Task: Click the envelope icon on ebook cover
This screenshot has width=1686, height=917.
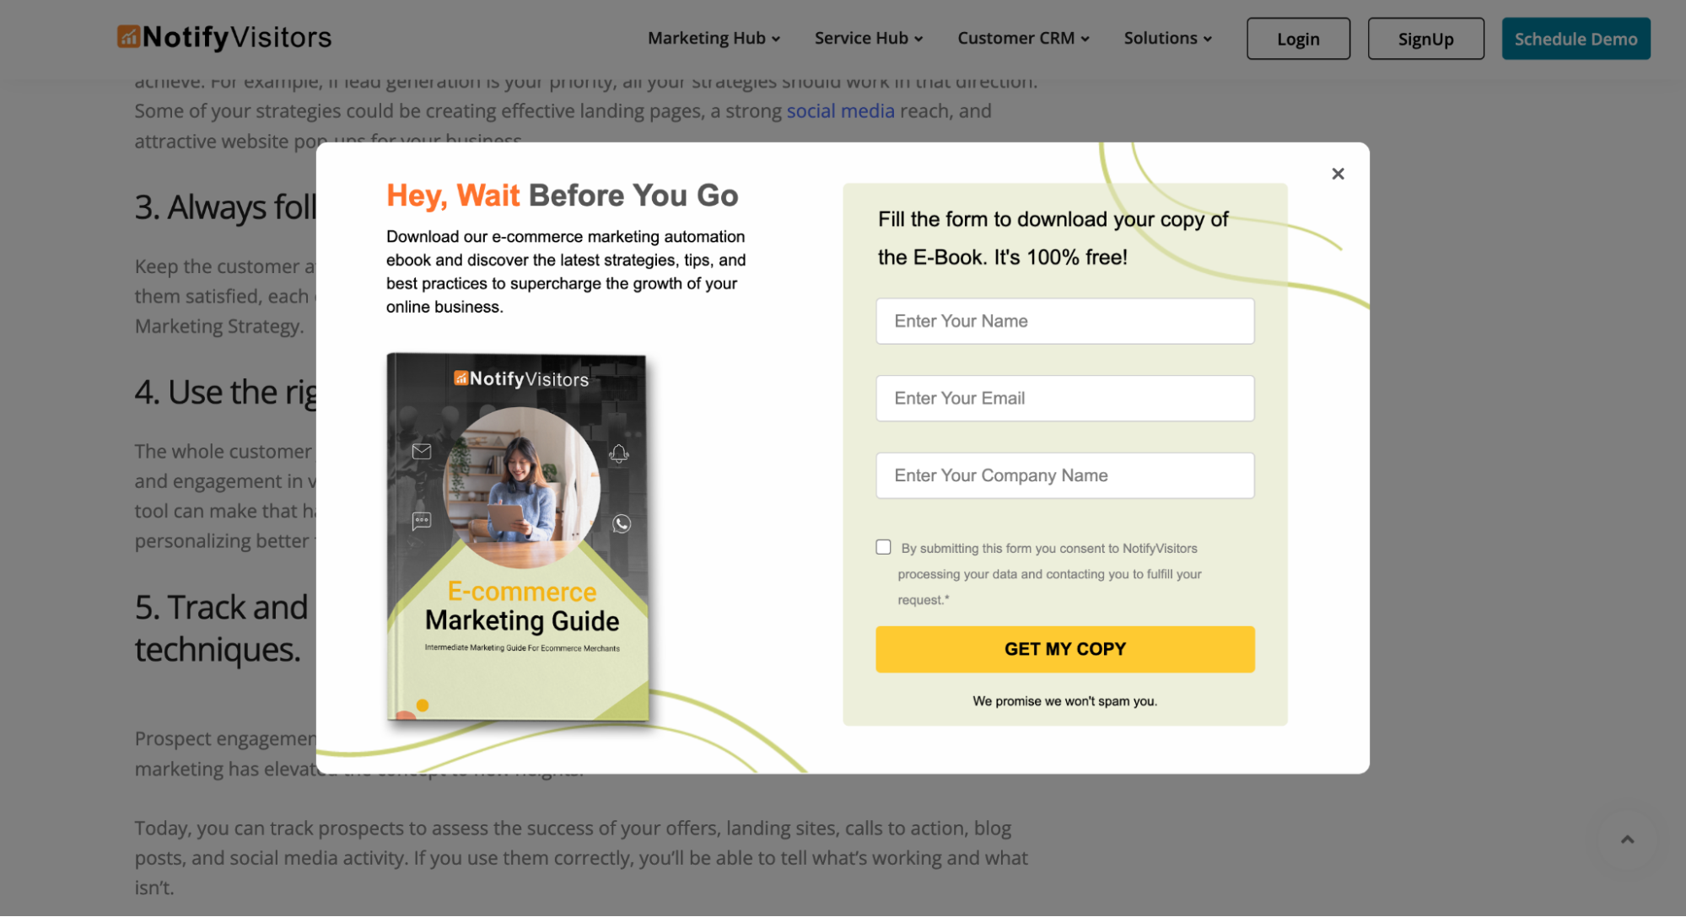Action: (x=422, y=452)
